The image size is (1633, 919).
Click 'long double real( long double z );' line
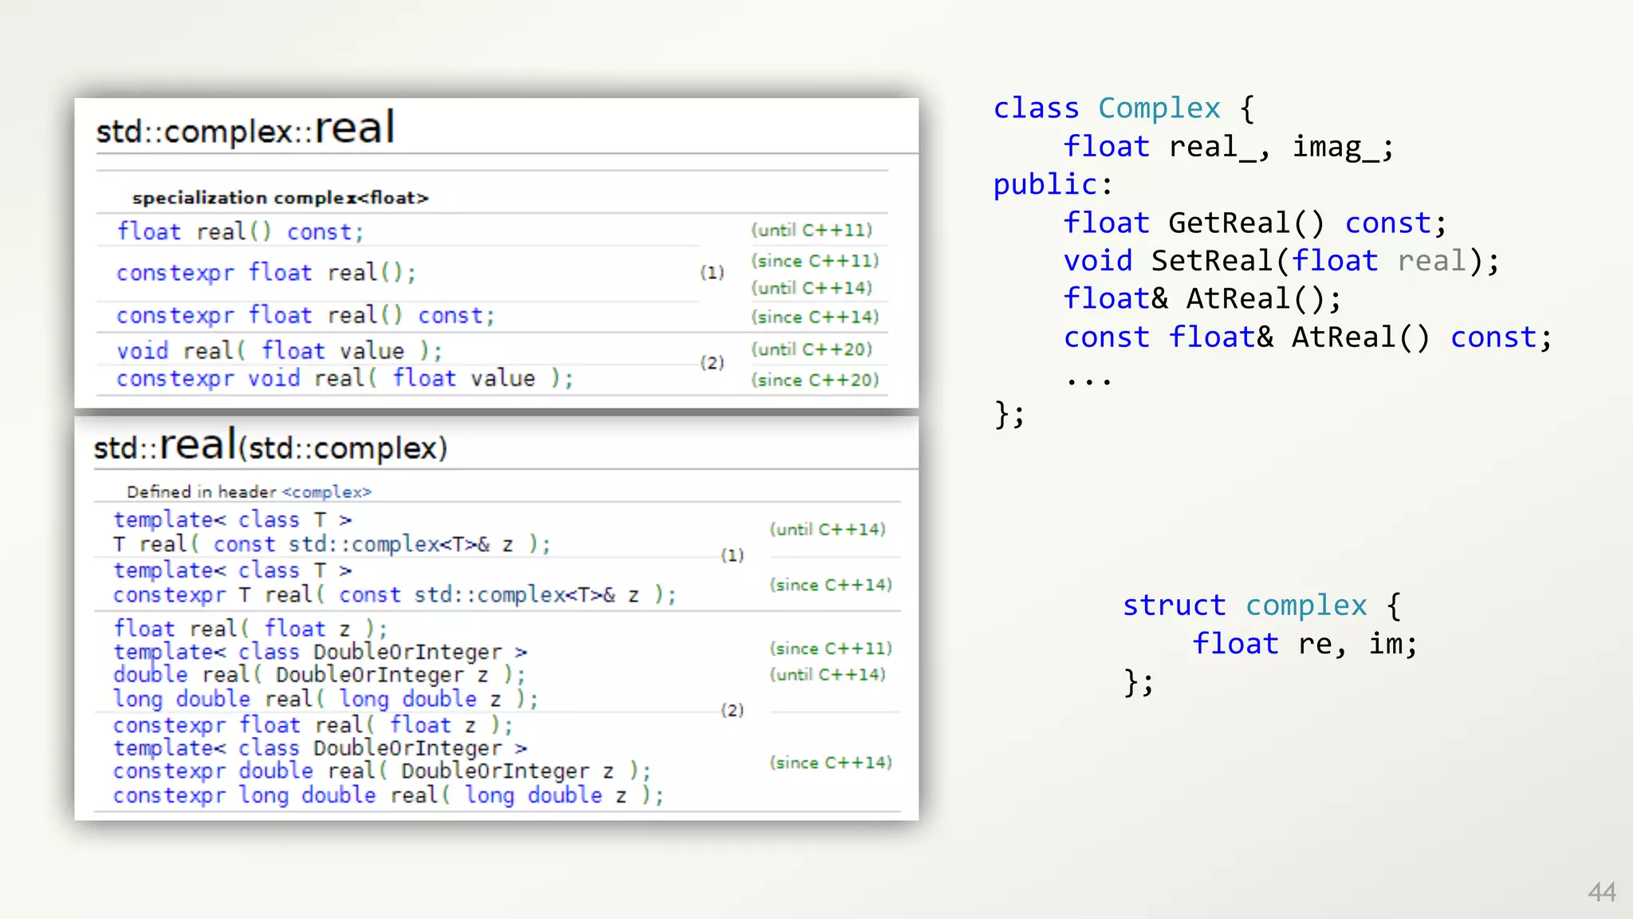[x=325, y=699]
